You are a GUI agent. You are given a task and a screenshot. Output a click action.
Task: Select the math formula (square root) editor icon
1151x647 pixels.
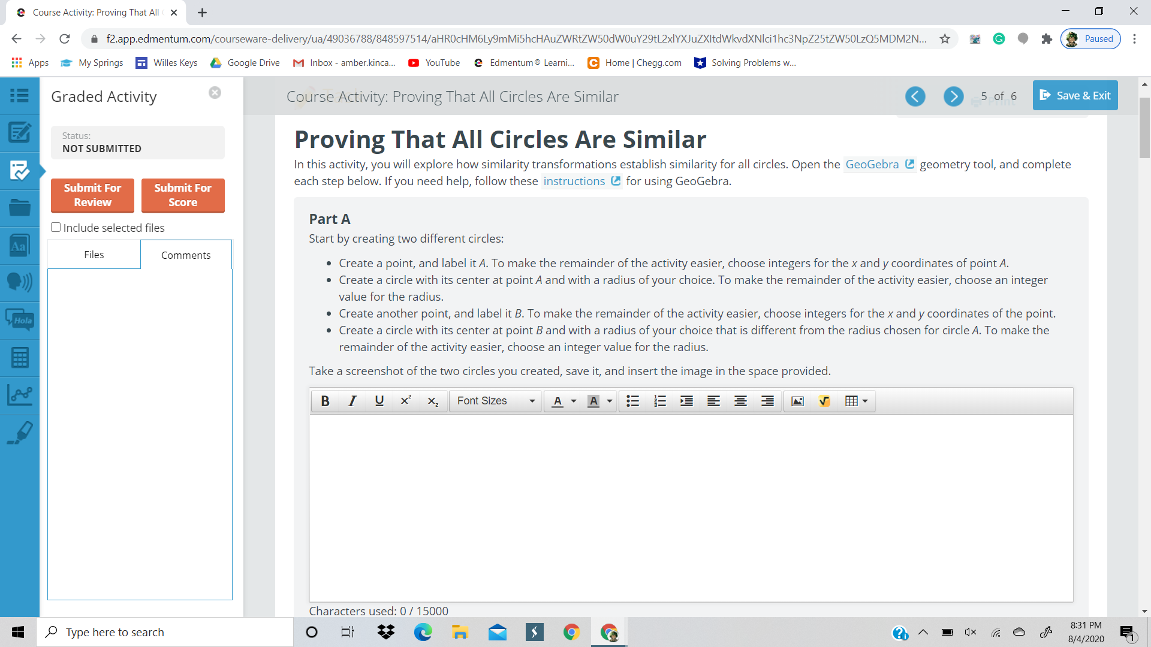(x=824, y=401)
